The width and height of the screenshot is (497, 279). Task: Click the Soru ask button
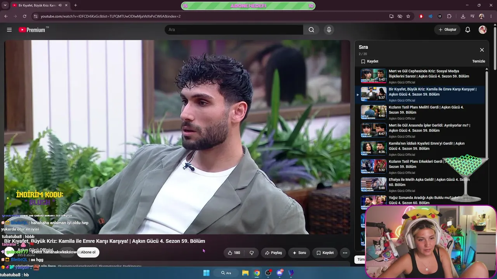(299, 253)
